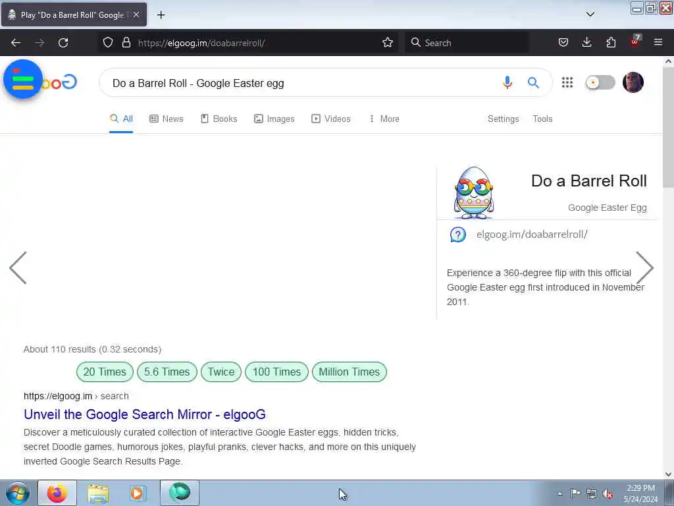Switch to the Books tab
The width and height of the screenshot is (674, 506).
(x=219, y=119)
